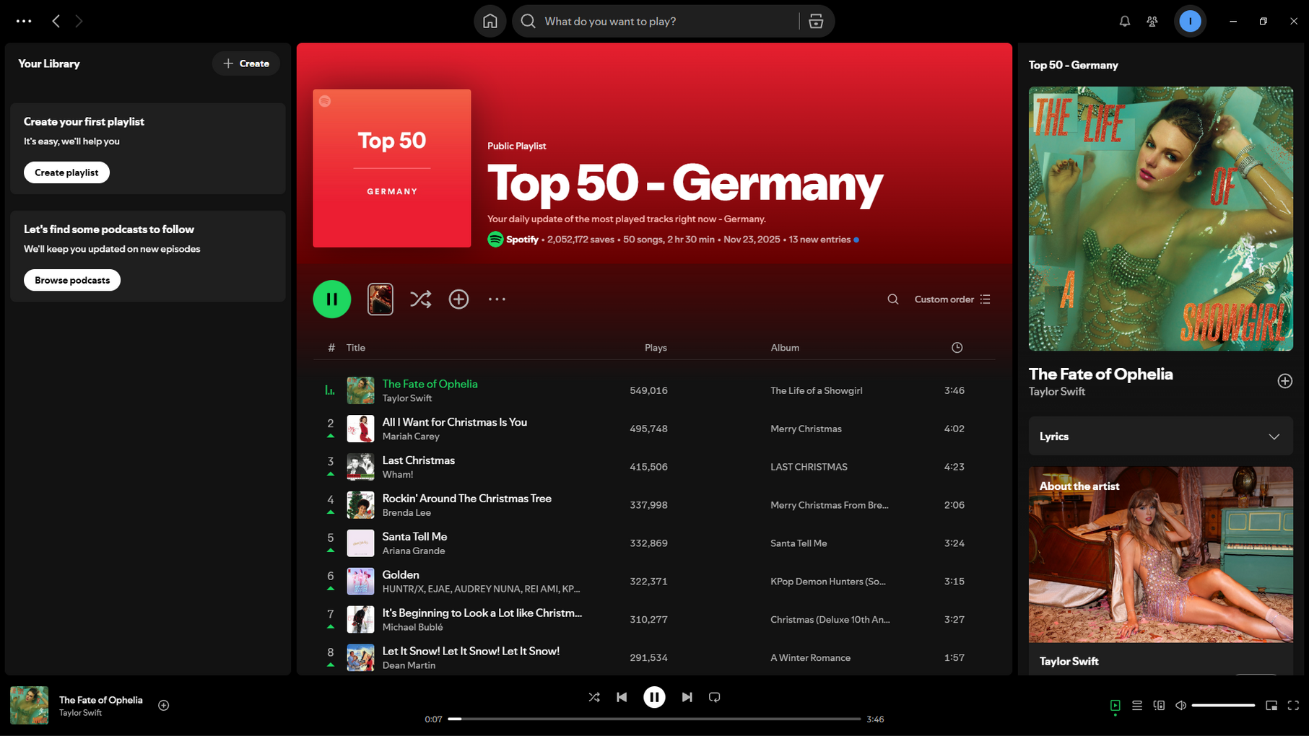The height and width of the screenshot is (736, 1309).
Task: Save the playlist to Your Library
Action: coord(458,299)
